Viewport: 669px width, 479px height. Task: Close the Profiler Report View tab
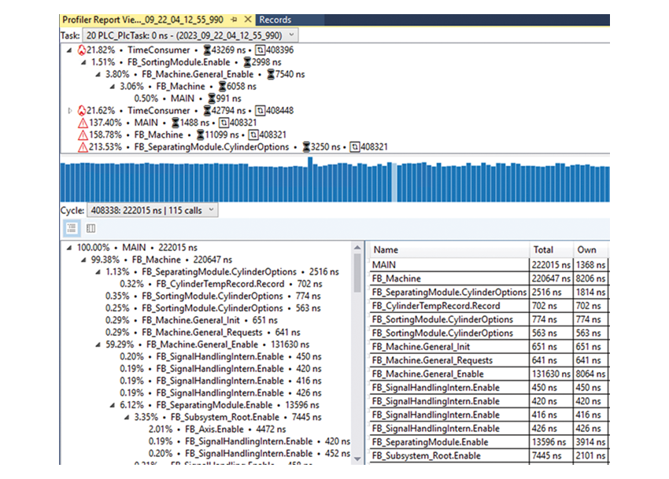247,20
